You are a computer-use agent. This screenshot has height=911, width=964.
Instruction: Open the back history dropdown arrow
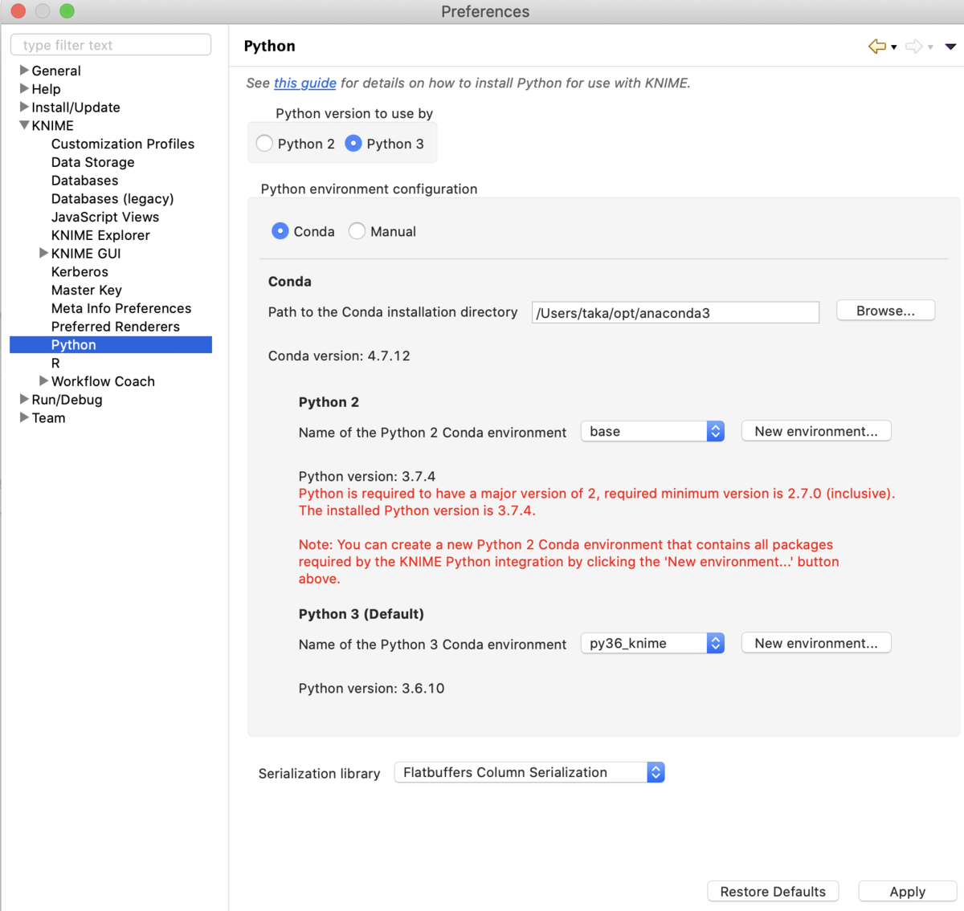point(894,47)
